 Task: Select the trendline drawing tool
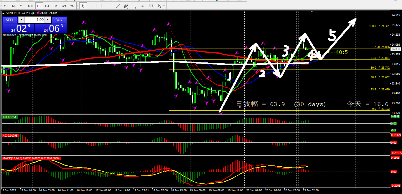point(118,6)
